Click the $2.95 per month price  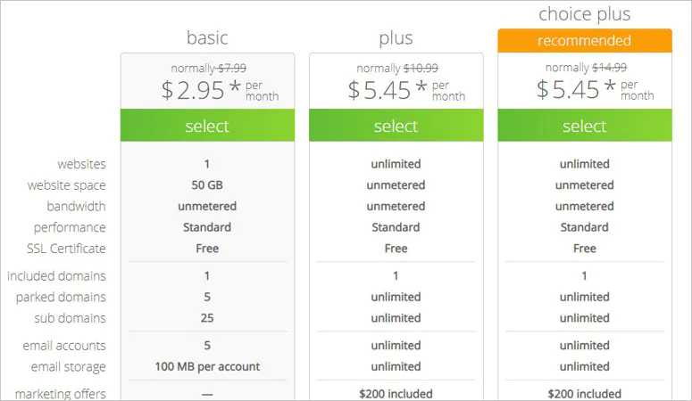point(220,90)
